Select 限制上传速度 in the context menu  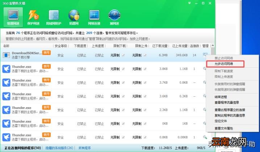224,77
